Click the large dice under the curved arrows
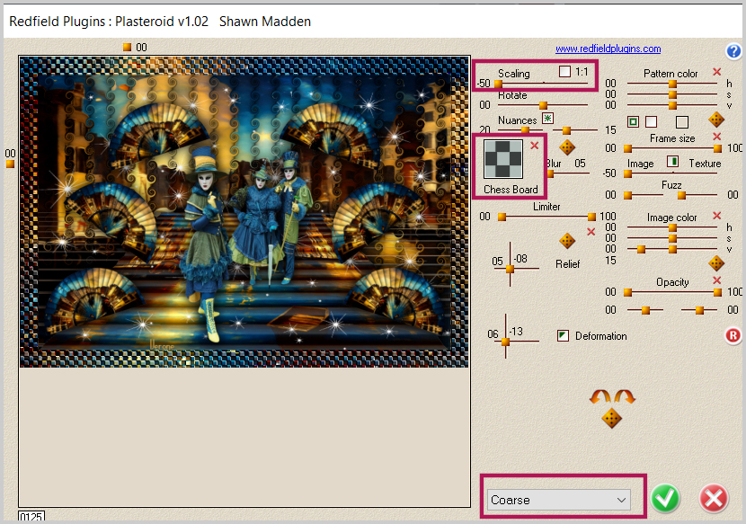Image resolution: width=746 pixels, height=524 pixels. pos(611,419)
